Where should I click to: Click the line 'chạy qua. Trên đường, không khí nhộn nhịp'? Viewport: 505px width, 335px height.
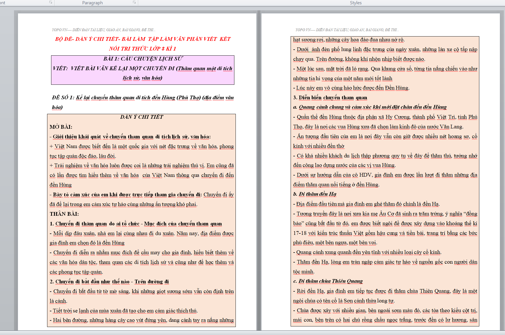tap(359, 59)
